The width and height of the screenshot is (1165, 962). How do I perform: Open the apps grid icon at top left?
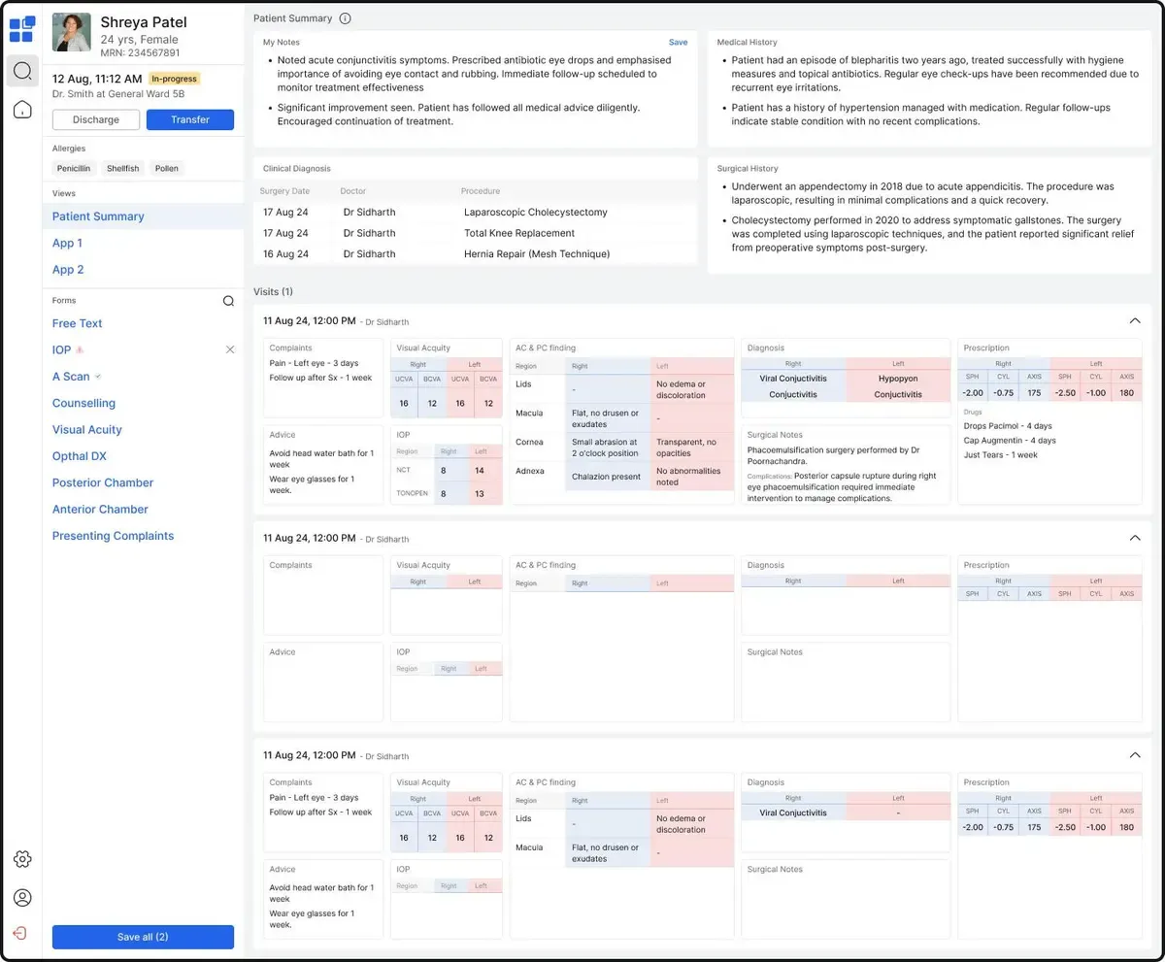(21, 29)
